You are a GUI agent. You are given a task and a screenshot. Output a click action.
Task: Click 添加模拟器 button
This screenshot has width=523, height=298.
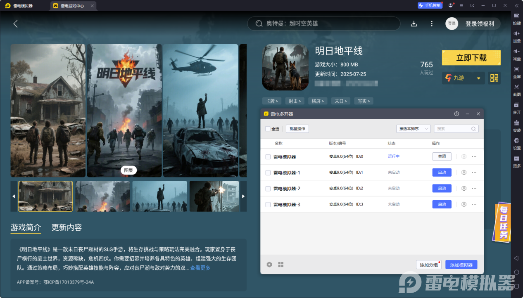tap(461, 265)
